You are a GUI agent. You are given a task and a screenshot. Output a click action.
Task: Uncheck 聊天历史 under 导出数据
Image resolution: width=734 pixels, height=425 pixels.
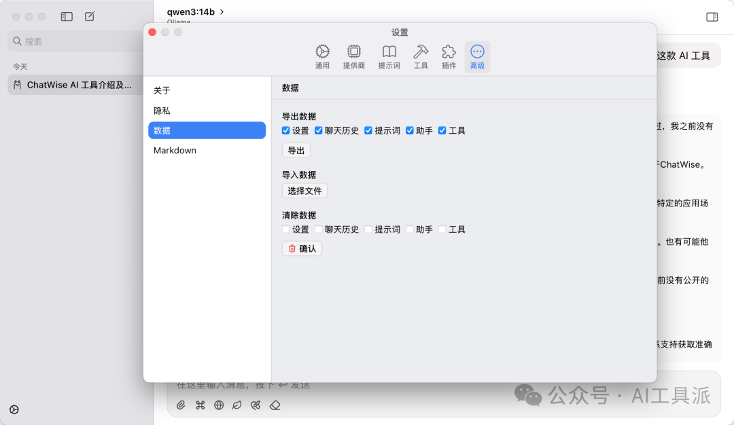coord(318,130)
